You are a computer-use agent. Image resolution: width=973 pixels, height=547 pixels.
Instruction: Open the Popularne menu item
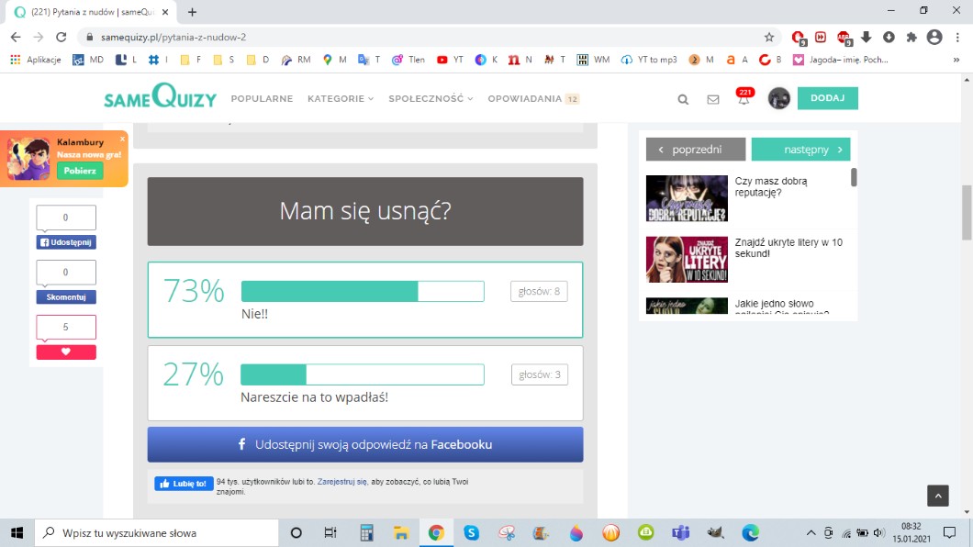pyautogui.click(x=262, y=99)
